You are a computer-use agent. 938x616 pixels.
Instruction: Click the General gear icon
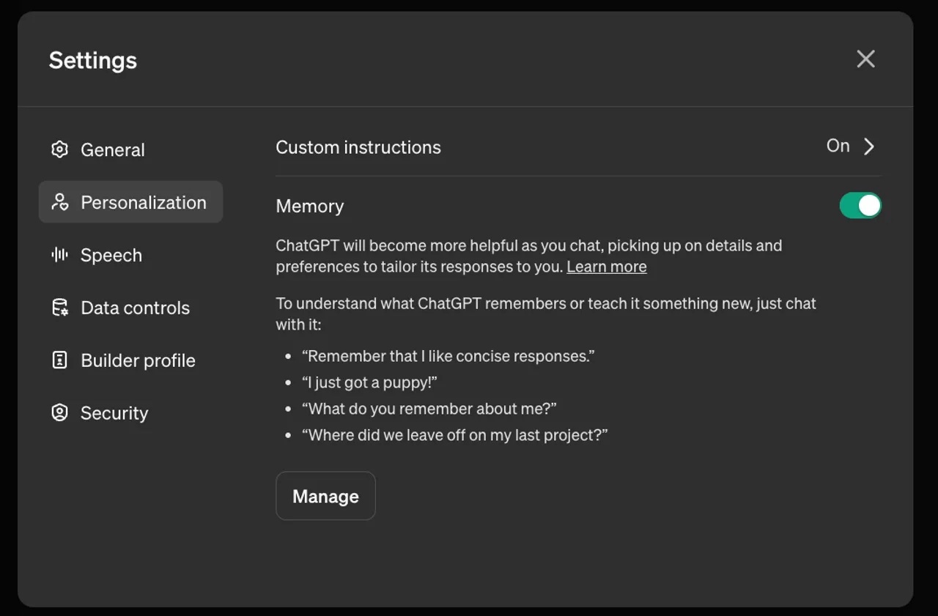coord(59,150)
